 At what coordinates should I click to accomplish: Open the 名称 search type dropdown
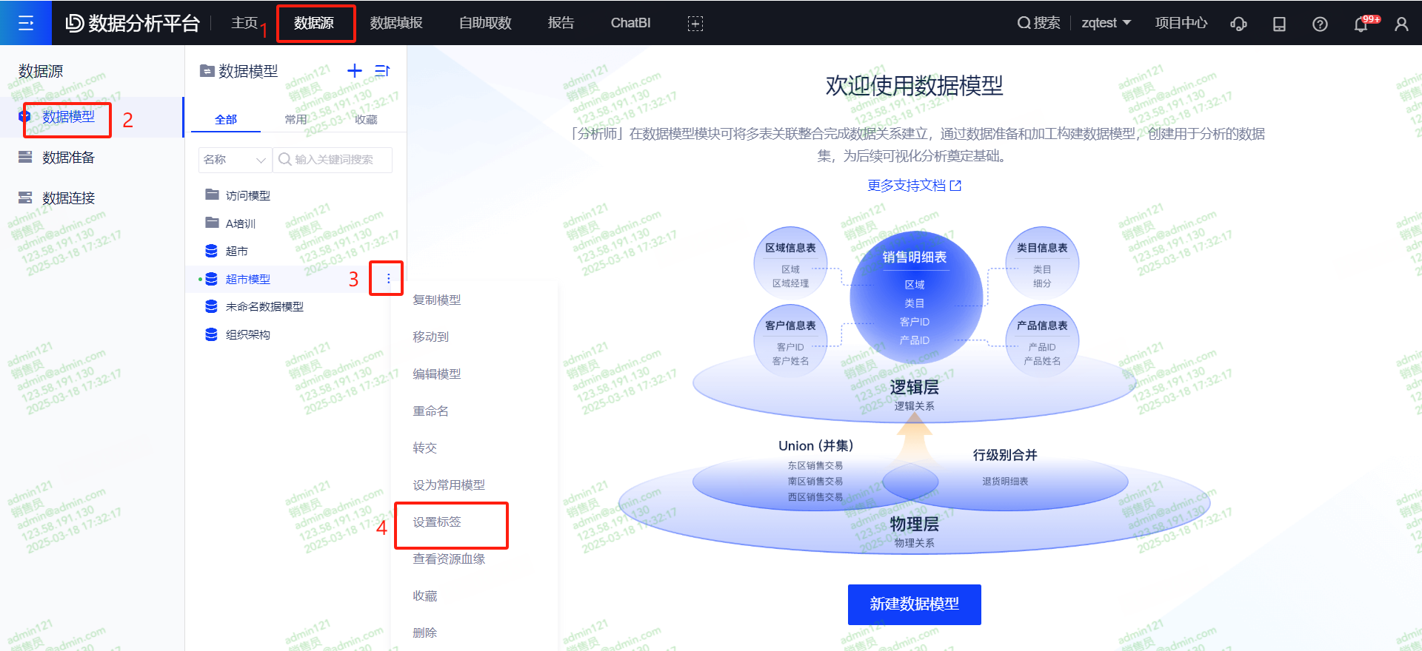click(234, 160)
